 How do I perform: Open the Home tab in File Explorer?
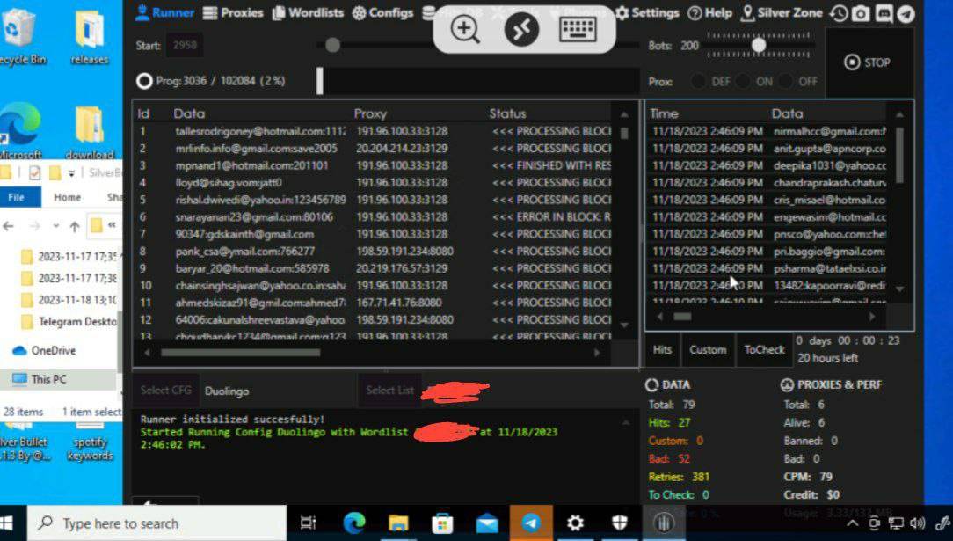point(67,198)
